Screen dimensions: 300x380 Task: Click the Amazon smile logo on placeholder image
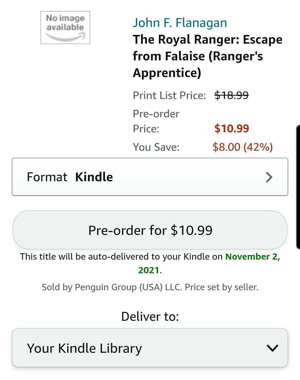65,36
